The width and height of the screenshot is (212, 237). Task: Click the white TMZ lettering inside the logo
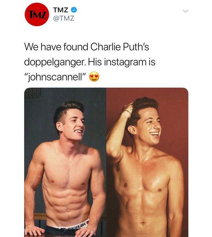tap(38, 15)
